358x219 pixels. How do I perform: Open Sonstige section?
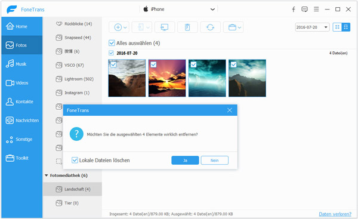point(21,139)
